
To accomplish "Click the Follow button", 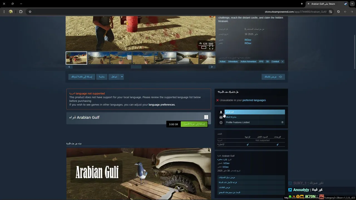I will click(x=102, y=77).
